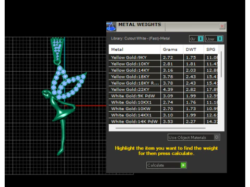Click the Library: Cutout White label
This screenshot has width=250, height=187.
140,38
